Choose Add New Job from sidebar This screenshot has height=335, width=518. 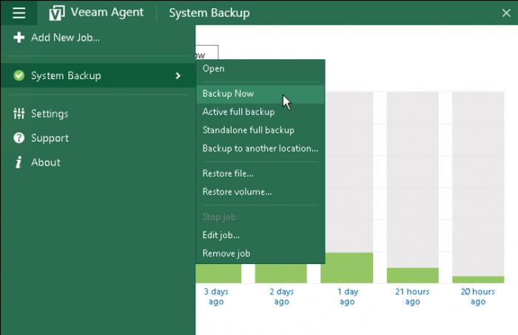(x=98, y=37)
